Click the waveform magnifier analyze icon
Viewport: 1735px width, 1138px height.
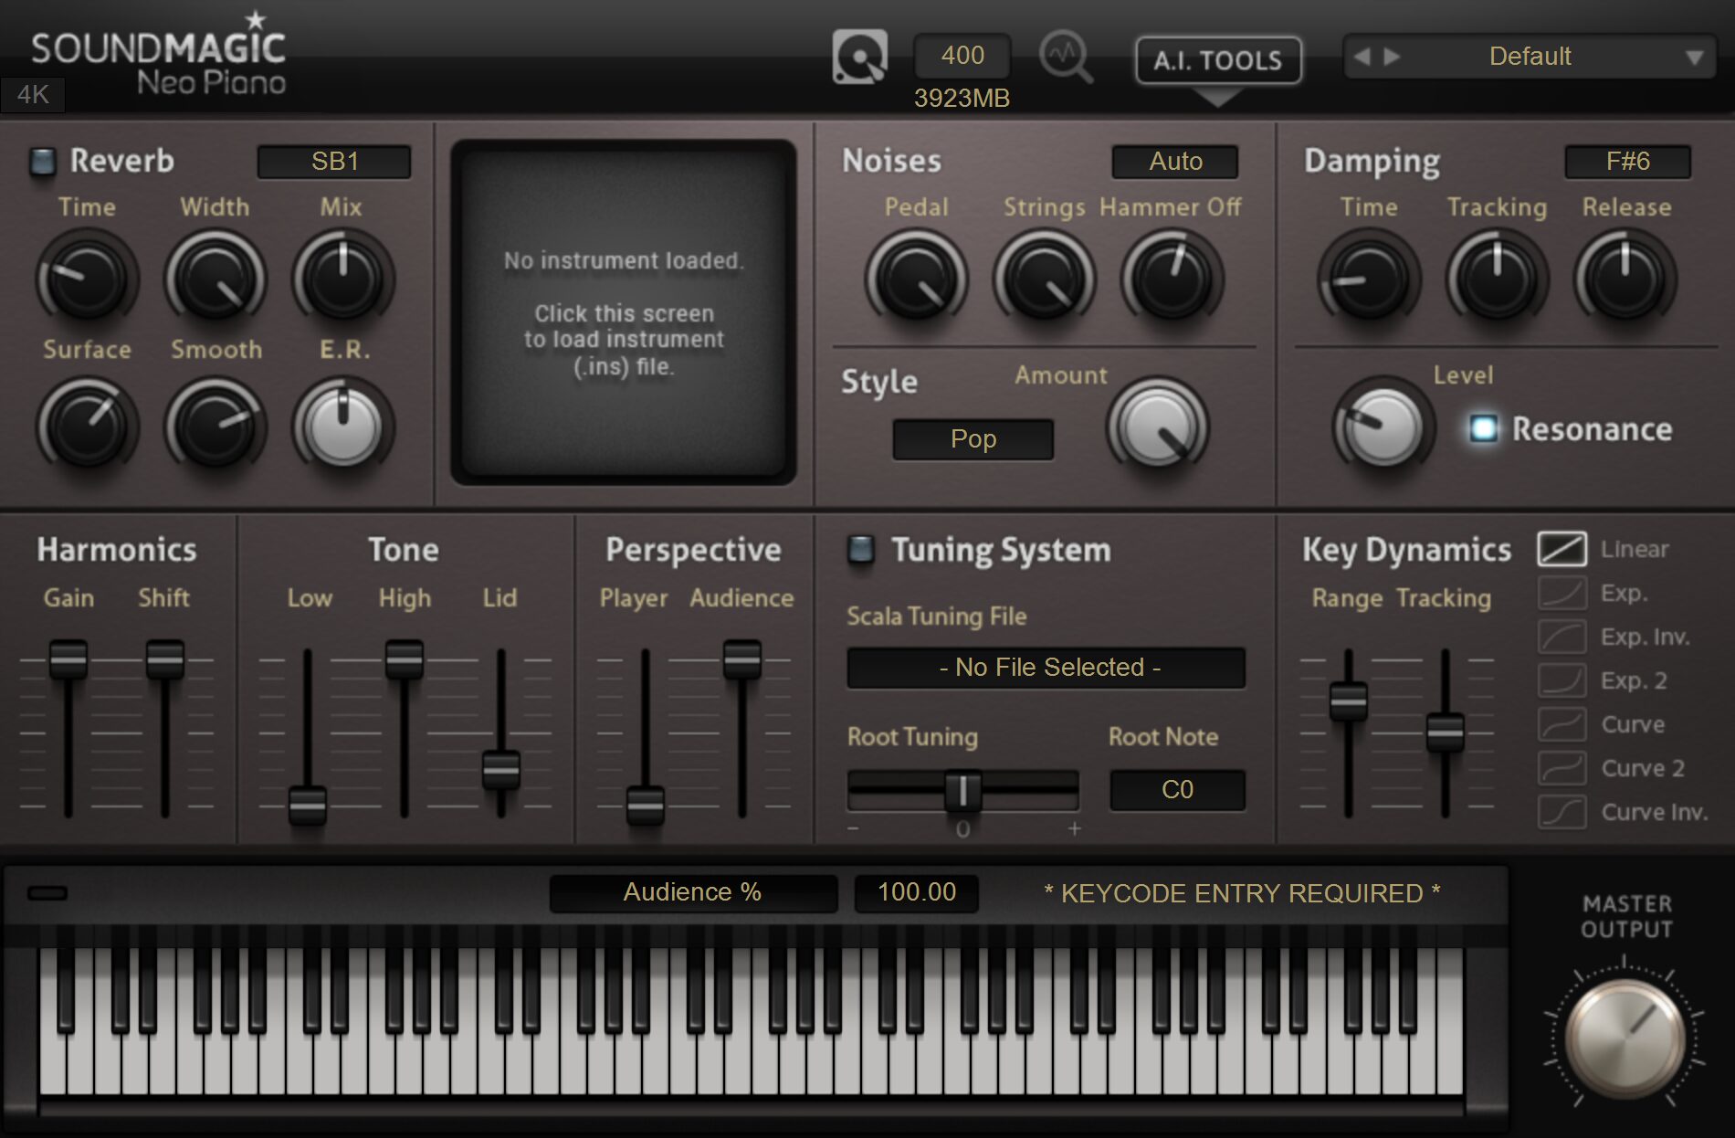click(x=1066, y=57)
